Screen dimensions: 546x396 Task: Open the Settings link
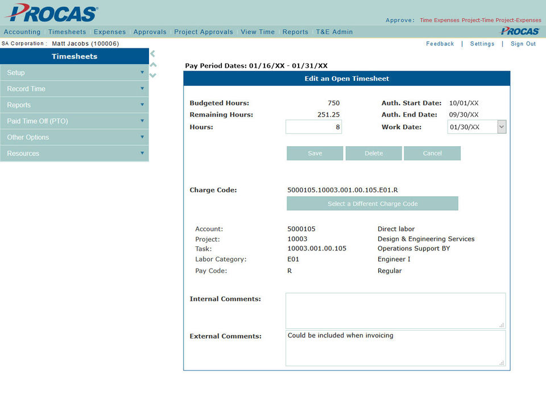[x=482, y=44]
